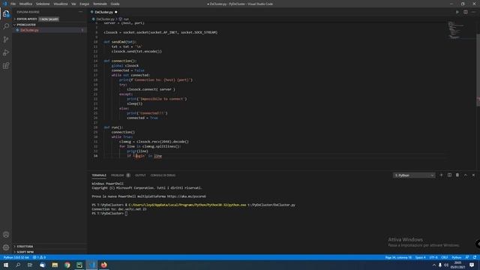Open the Modifica menu
Screen dimensions: 480x270
pyautogui.click(x=25, y=4)
